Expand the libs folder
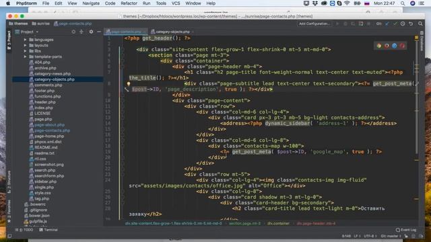 tap(25, 51)
